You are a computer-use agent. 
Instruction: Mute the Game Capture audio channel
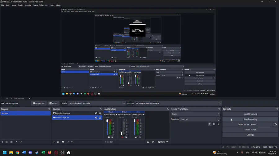pos(136,137)
